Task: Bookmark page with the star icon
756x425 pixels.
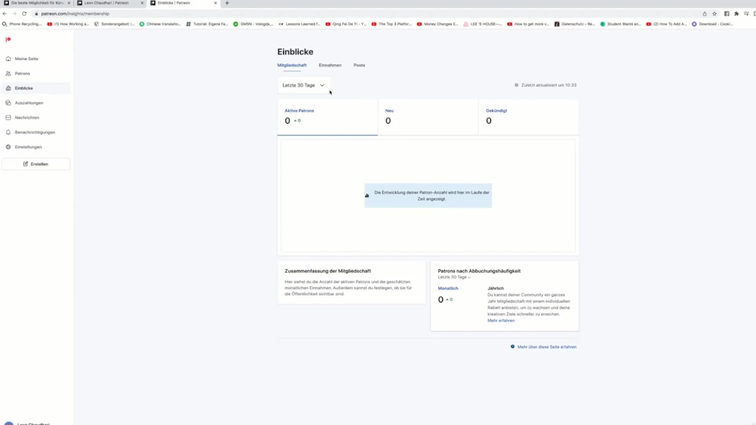Action: point(715,14)
